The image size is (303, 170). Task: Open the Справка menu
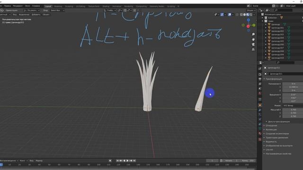[36, 6]
